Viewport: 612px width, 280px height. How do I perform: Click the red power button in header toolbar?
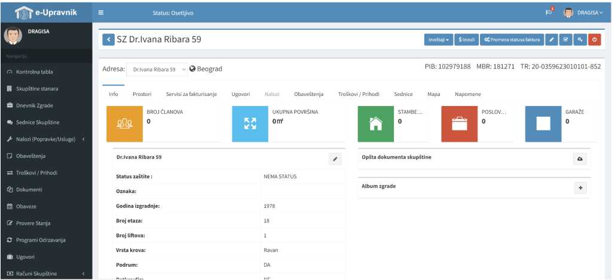coord(594,39)
